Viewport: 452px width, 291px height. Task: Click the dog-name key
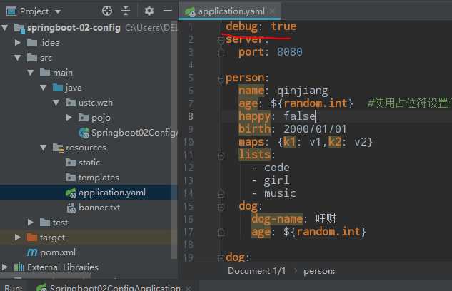[277, 219]
